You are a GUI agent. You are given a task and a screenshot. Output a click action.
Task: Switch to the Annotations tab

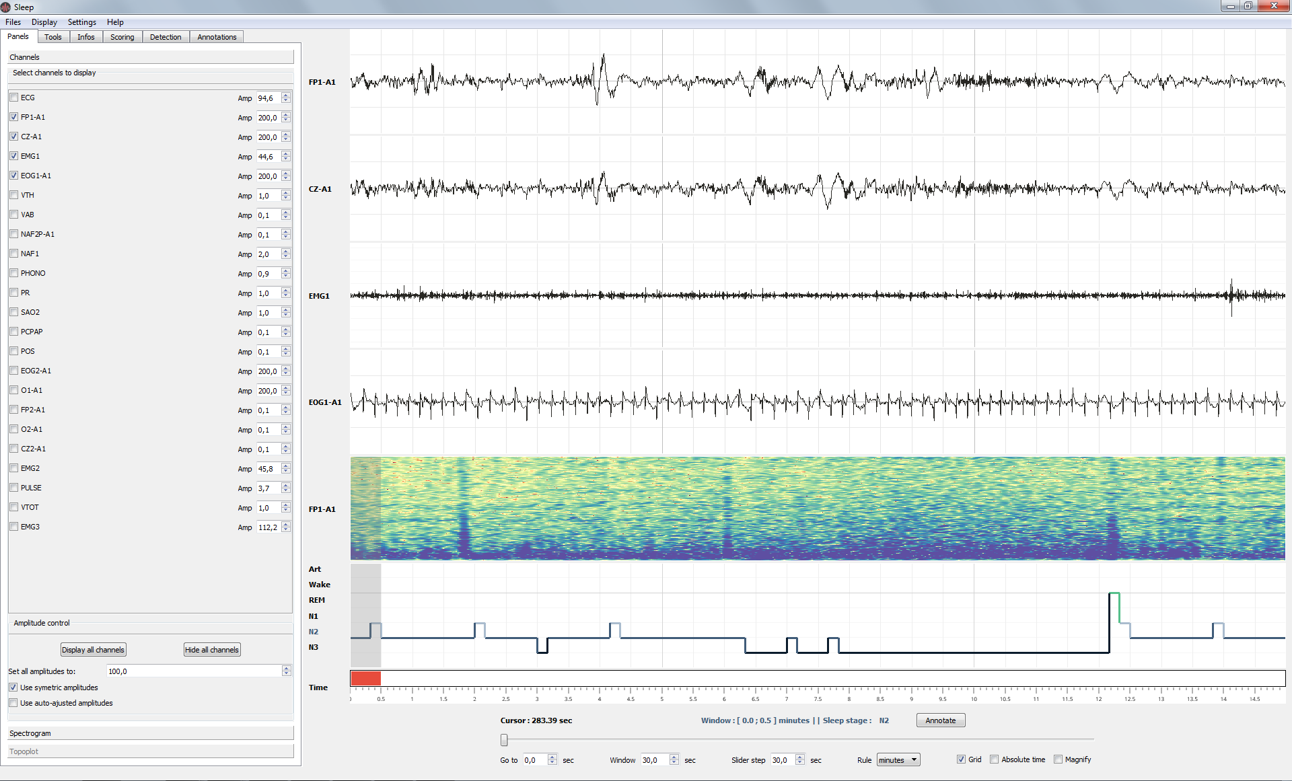[x=217, y=37]
